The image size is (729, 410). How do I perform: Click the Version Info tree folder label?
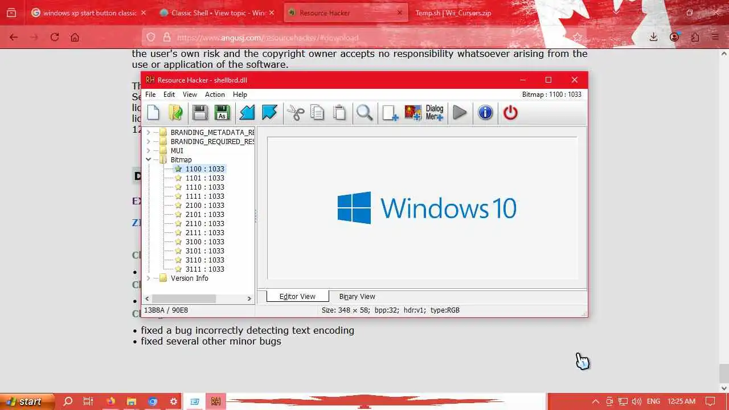pyautogui.click(x=189, y=278)
